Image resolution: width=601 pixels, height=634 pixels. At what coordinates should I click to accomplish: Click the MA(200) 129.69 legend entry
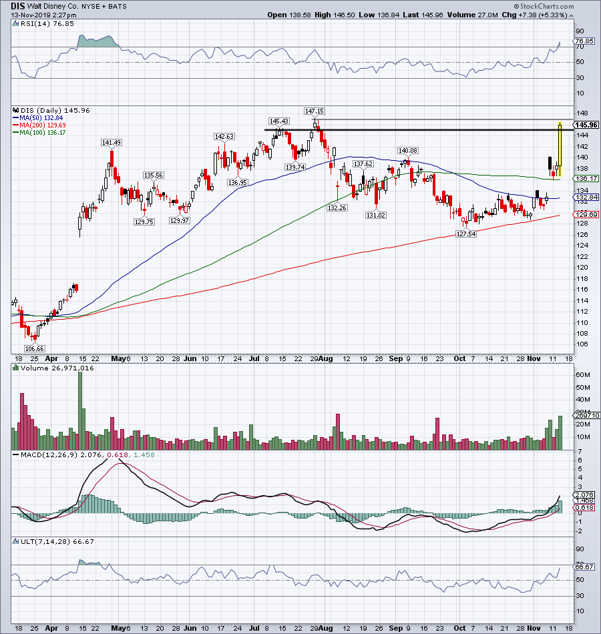click(39, 125)
